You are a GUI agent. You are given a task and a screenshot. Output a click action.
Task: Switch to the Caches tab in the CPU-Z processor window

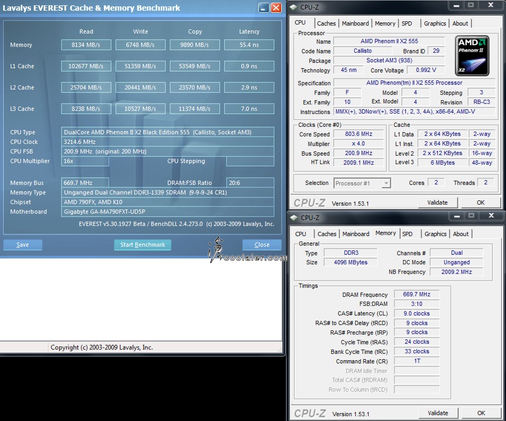327,23
